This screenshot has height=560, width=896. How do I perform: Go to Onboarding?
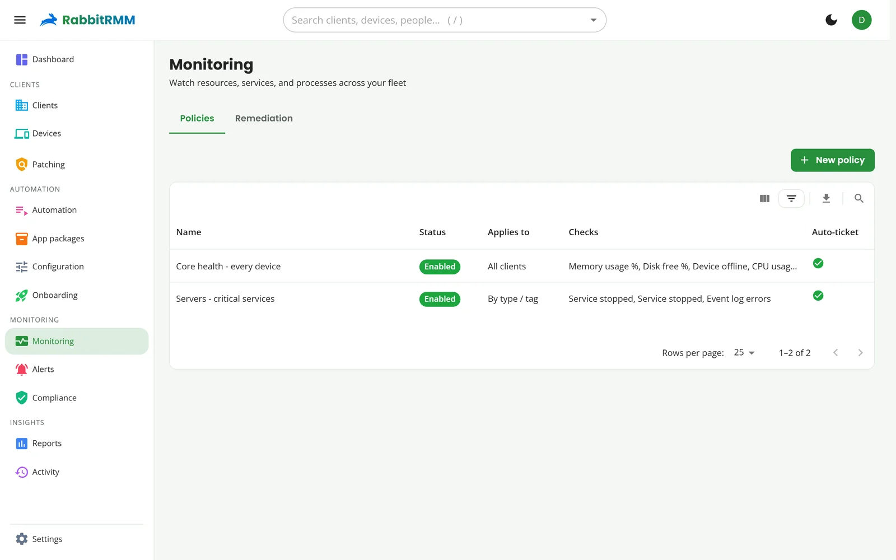tap(77, 295)
